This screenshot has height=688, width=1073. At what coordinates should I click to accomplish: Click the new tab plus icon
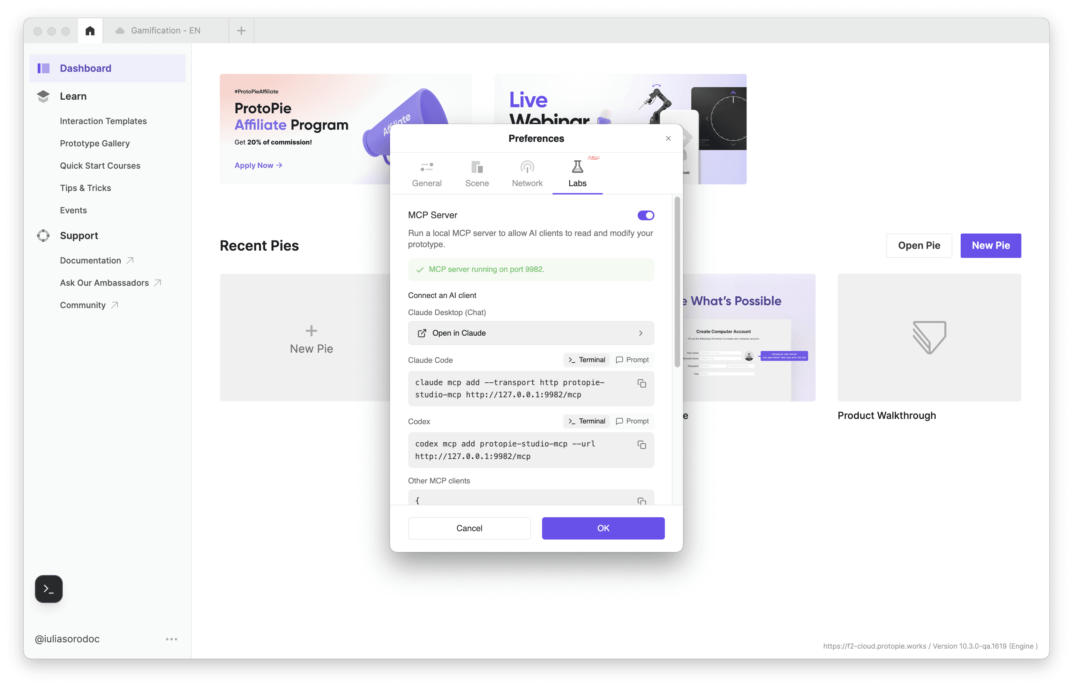(x=241, y=30)
